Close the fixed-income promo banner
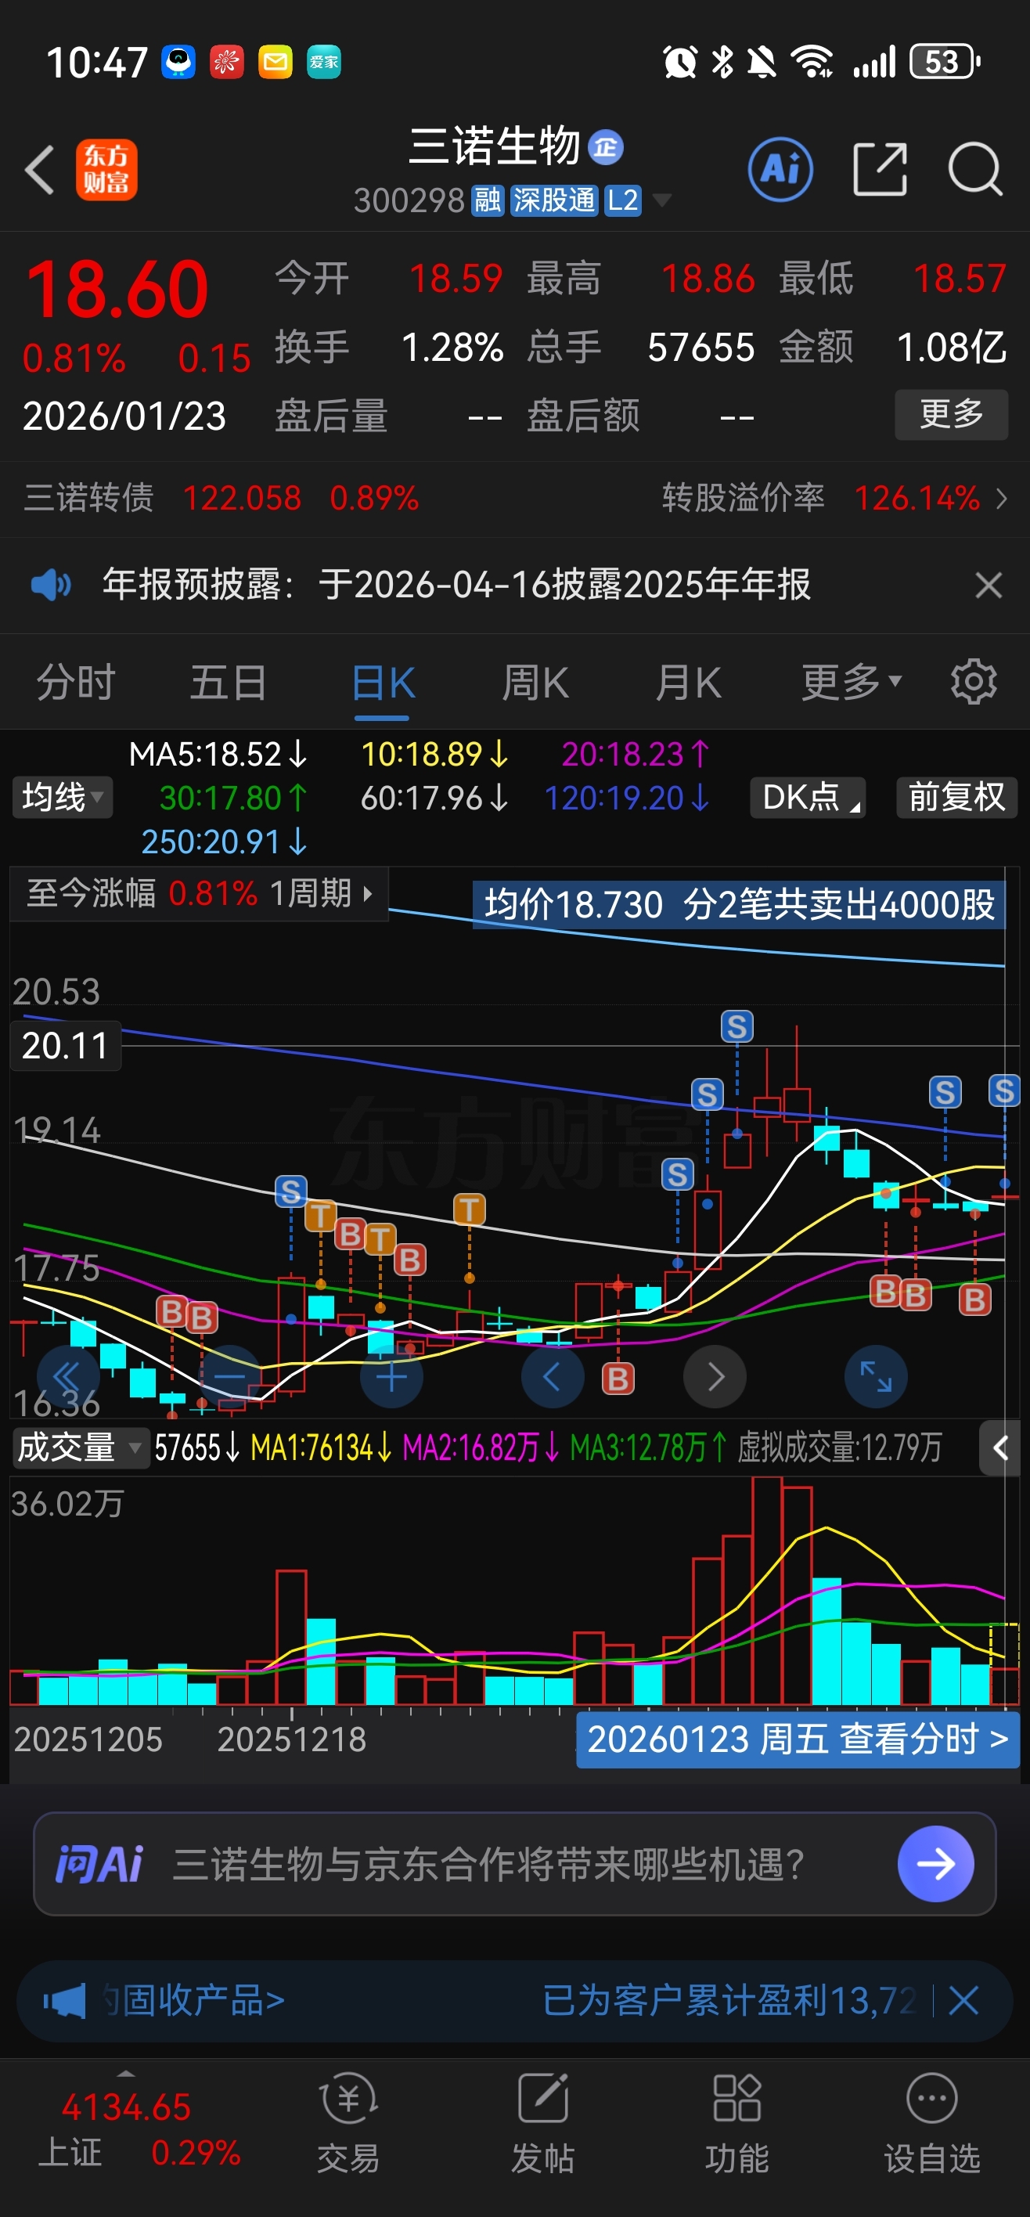 pyautogui.click(x=963, y=2000)
